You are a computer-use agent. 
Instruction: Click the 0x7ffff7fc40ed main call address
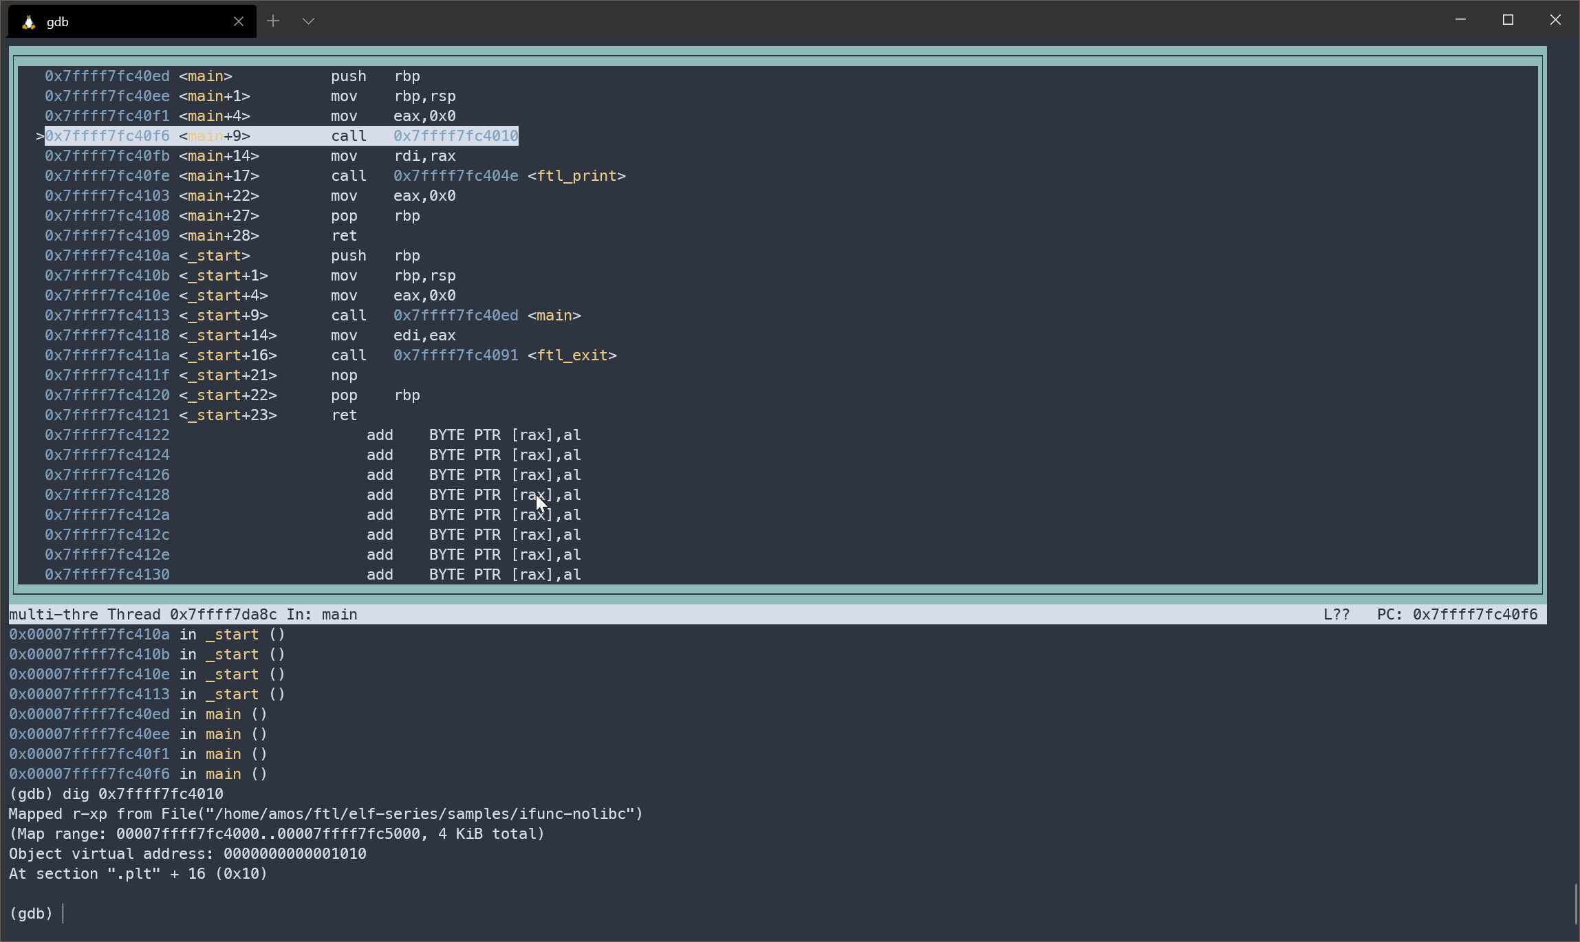pyautogui.click(x=455, y=316)
